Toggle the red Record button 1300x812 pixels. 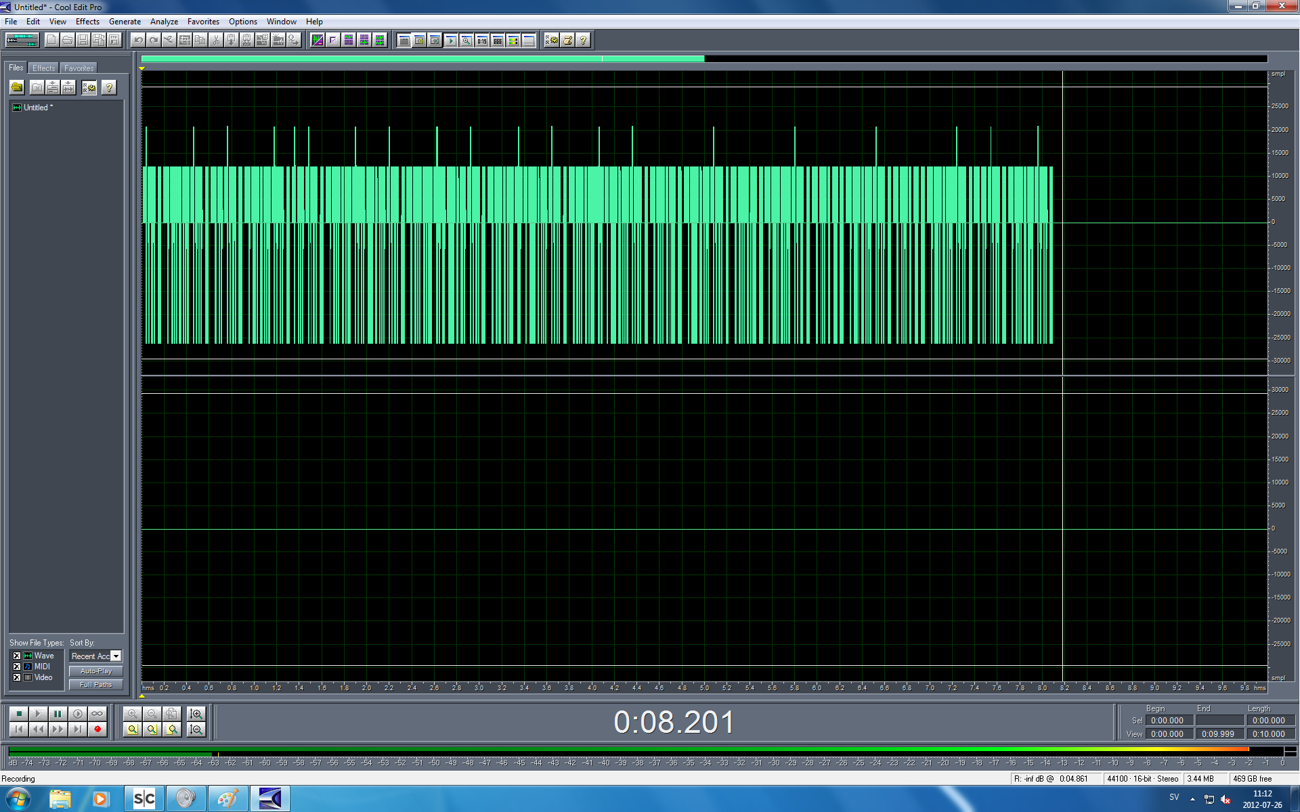97,729
